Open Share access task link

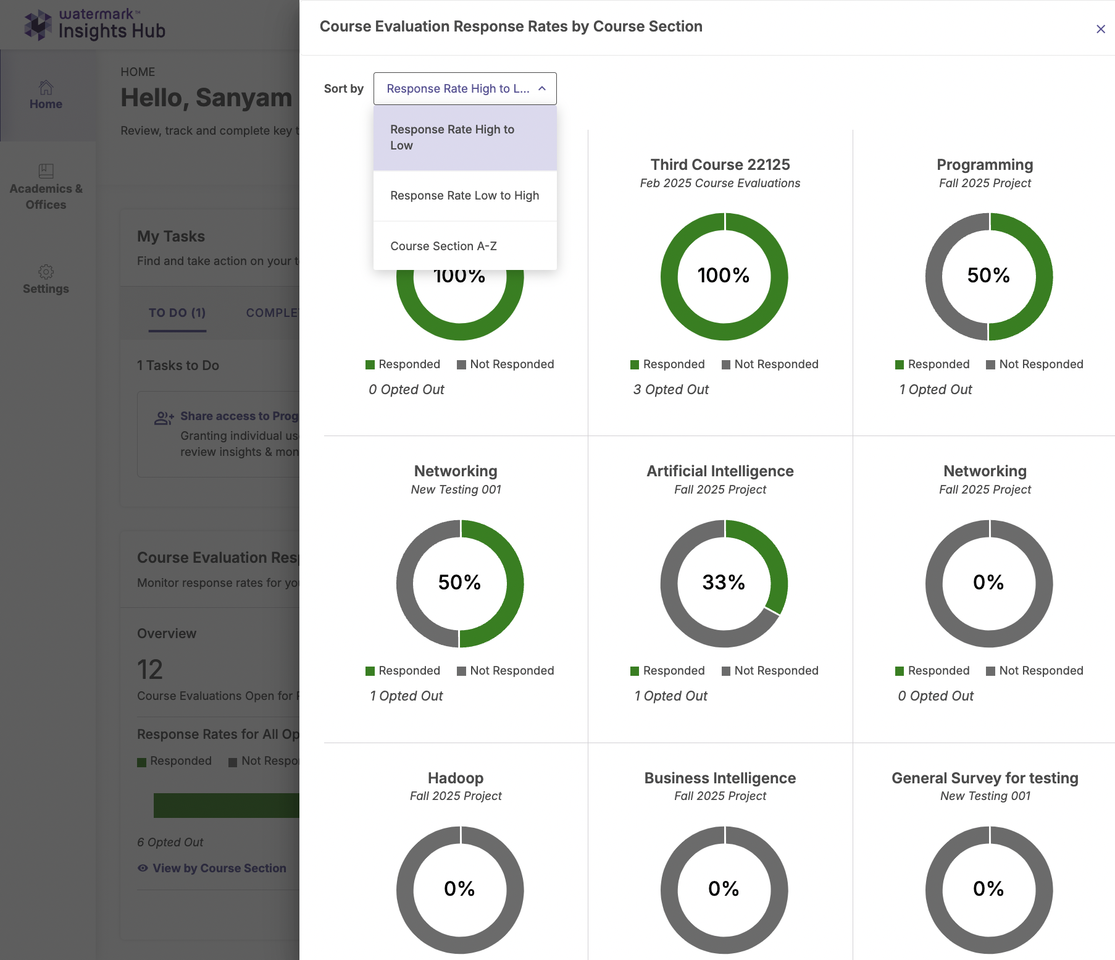[240, 416]
